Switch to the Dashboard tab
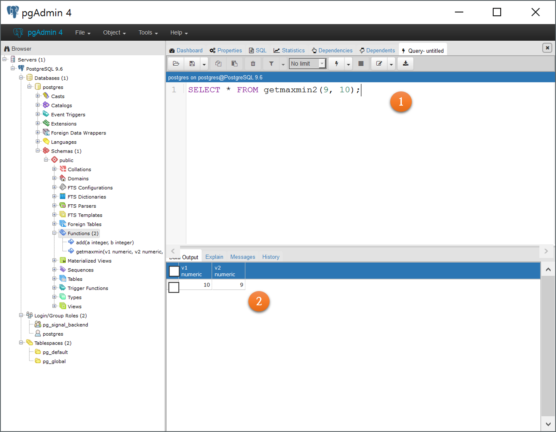 (186, 50)
